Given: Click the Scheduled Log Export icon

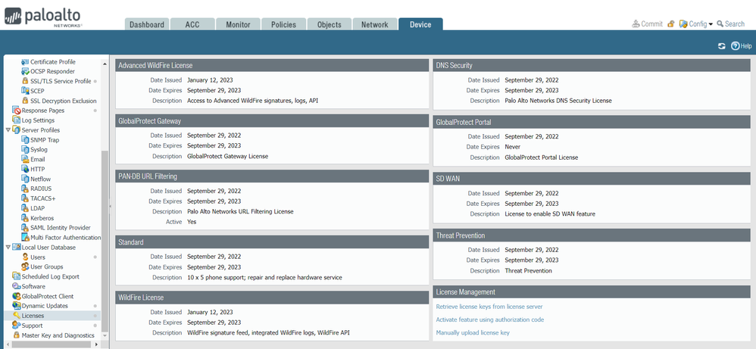Looking at the screenshot, I should click(x=17, y=276).
